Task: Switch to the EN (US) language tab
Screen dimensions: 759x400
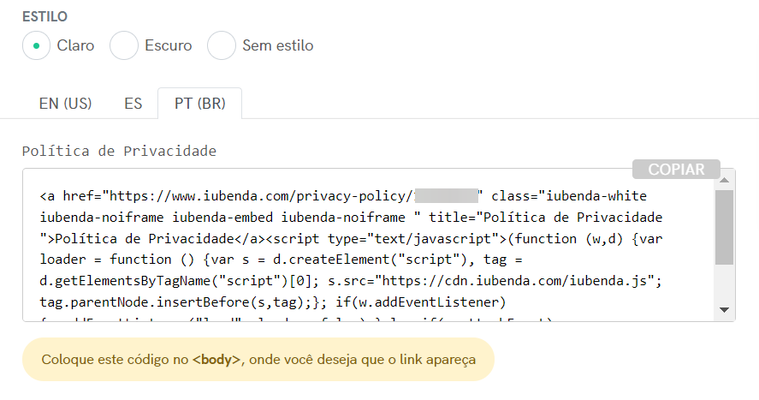Action: [x=65, y=104]
